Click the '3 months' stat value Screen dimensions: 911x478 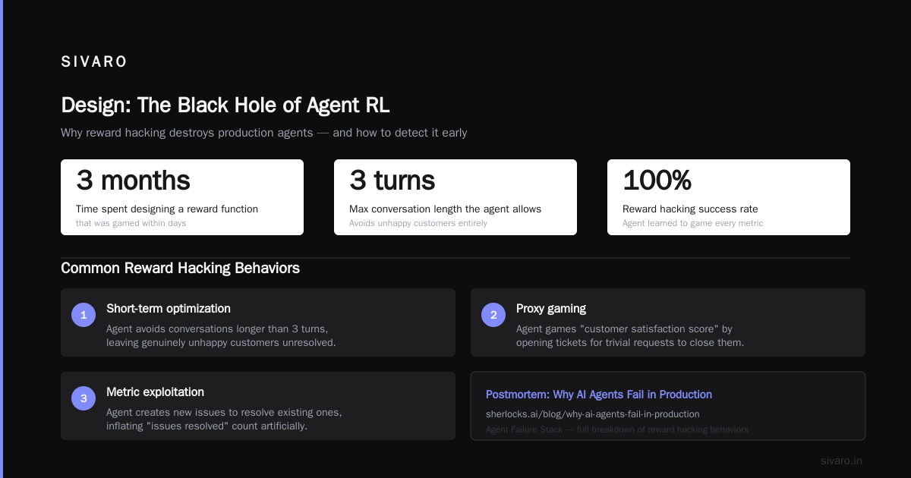pos(133,181)
